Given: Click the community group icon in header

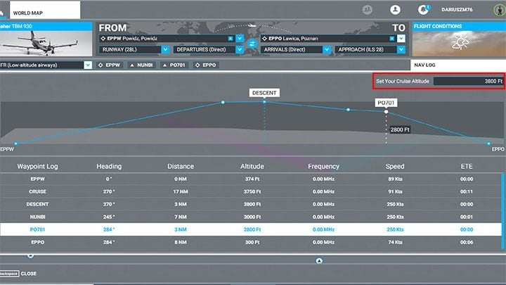Looking at the screenshot, I should click(x=367, y=10).
